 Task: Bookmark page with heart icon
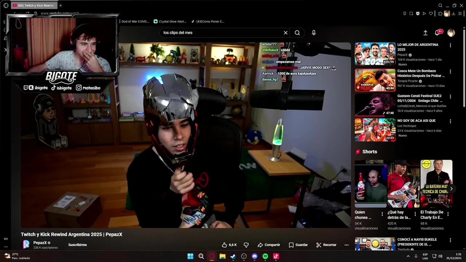(431, 13)
